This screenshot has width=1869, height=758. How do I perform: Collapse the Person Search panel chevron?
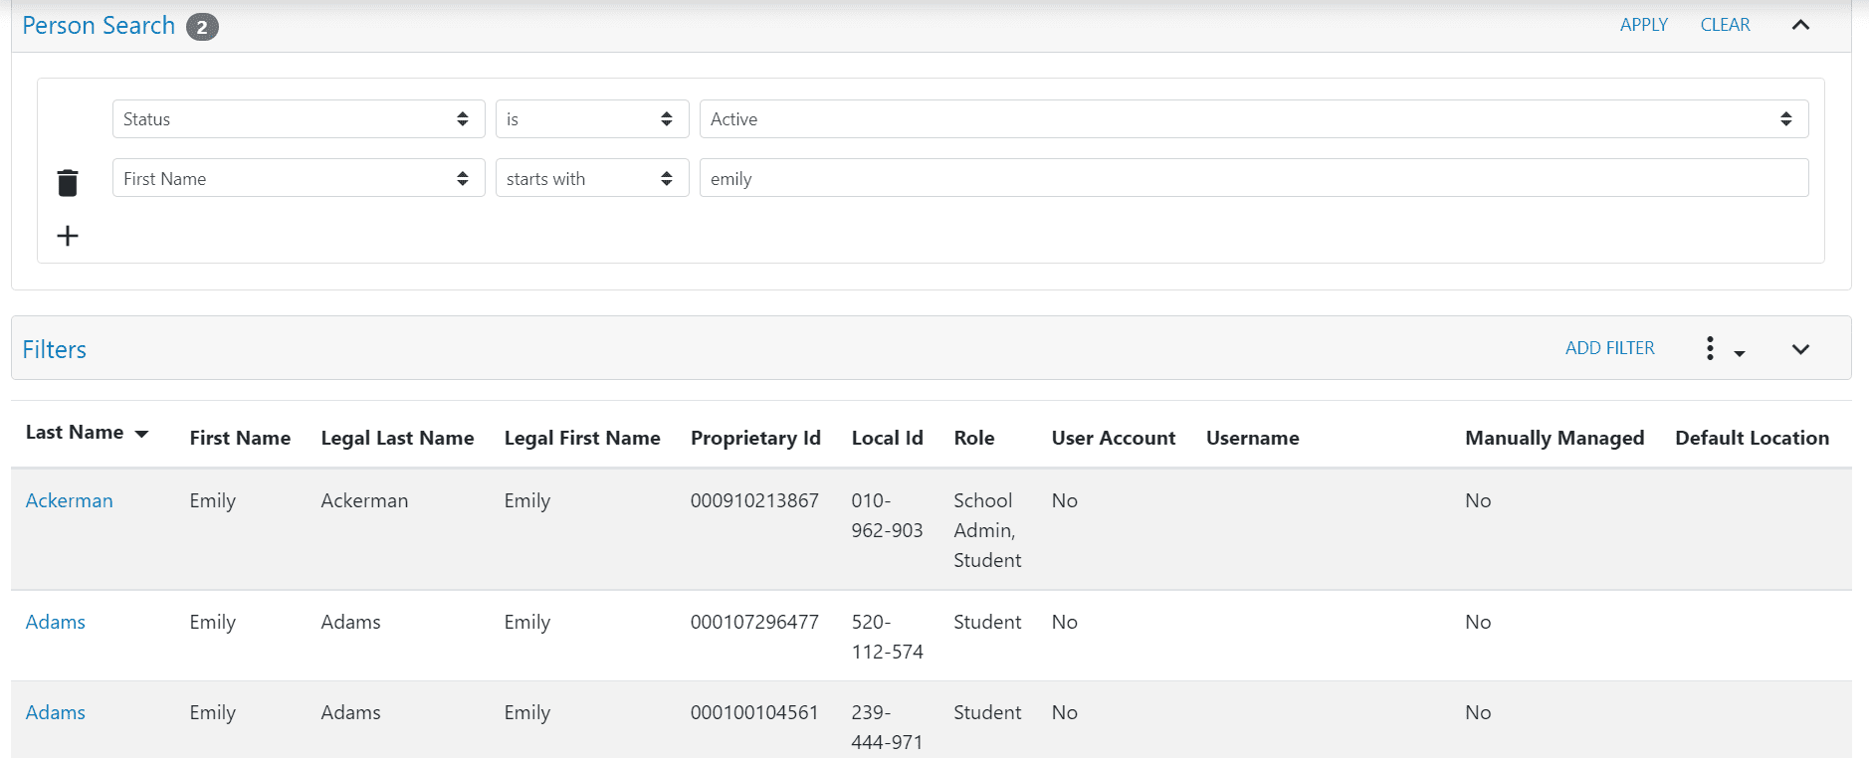click(x=1800, y=25)
